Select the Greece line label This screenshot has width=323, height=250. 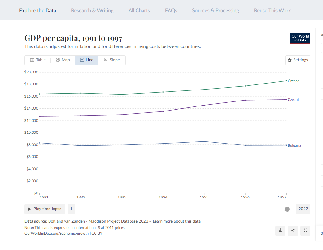tap(294, 81)
